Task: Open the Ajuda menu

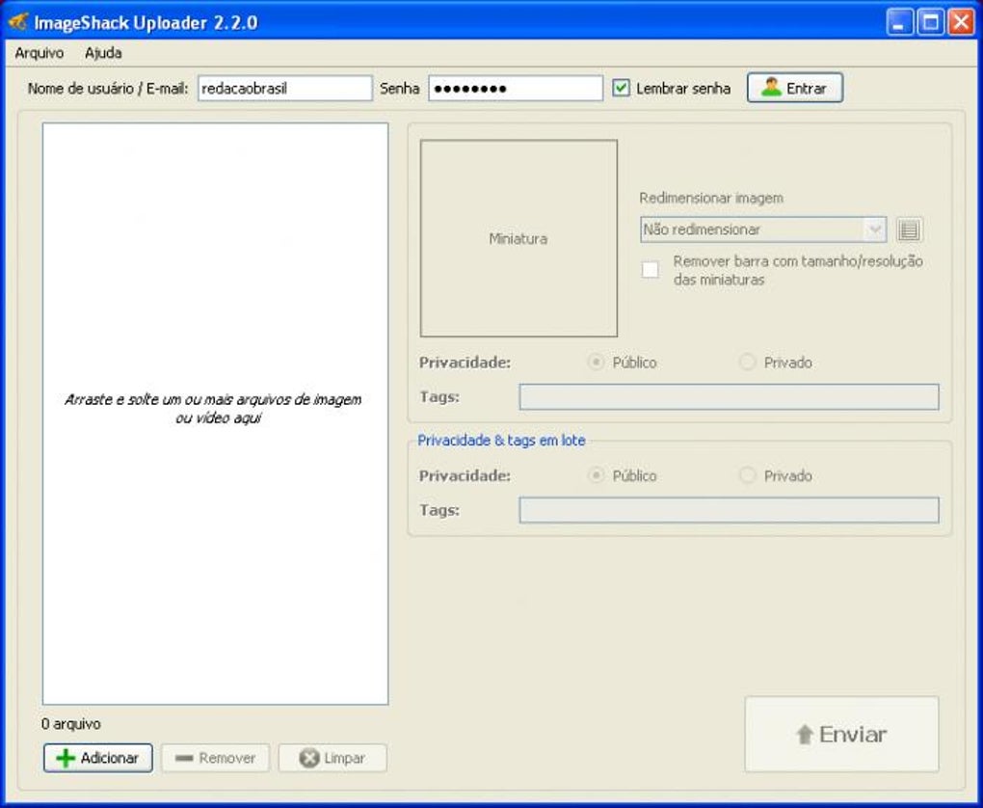Action: 103,53
